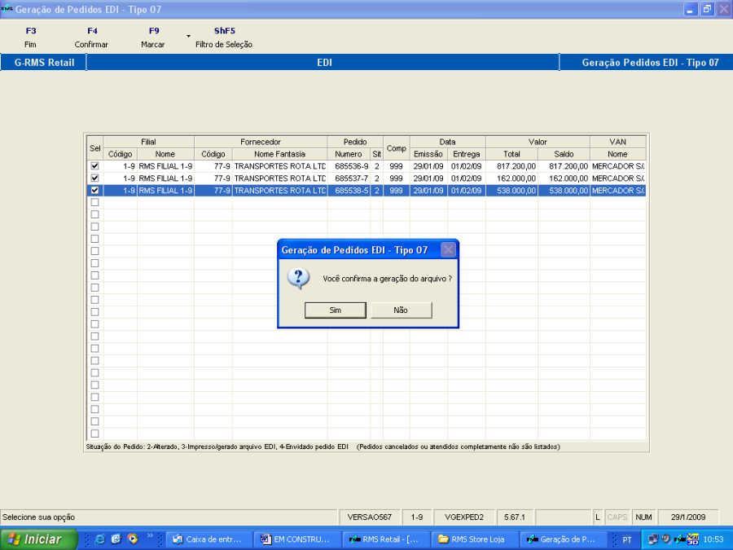733x550 pixels.
Task: Click the question mark dialog icon
Action: pyautogui.click(x=299, y=279)
